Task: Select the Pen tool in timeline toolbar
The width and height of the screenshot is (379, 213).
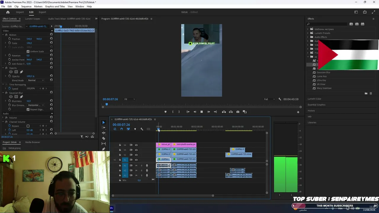Action: pos(103,149)
